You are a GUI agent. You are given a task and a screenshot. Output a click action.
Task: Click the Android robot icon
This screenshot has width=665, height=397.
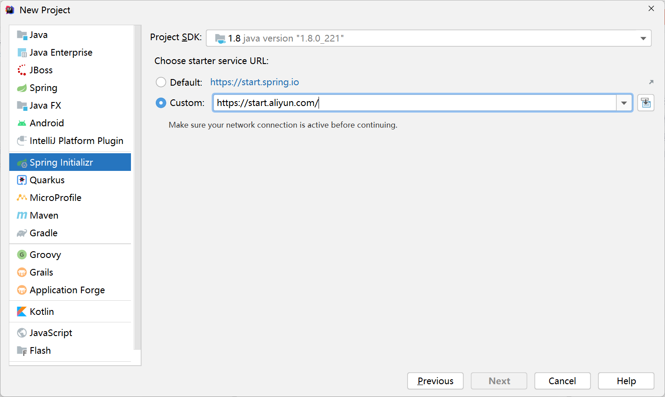point(22,123)
